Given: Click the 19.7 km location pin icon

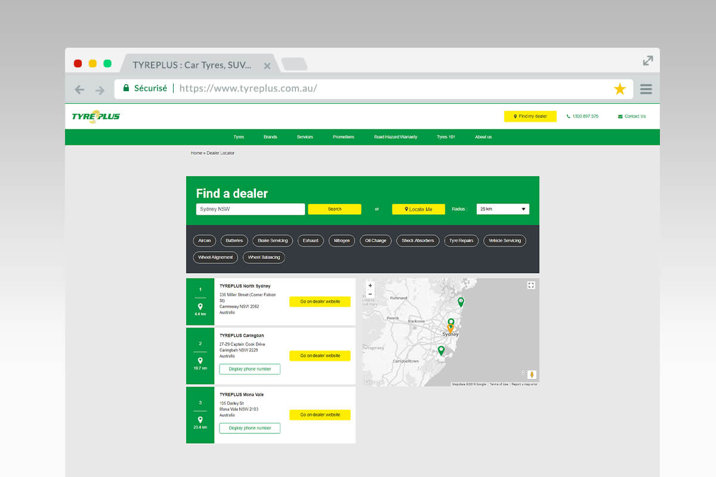Looking at the screenshot, I should (x=200, y=361).
